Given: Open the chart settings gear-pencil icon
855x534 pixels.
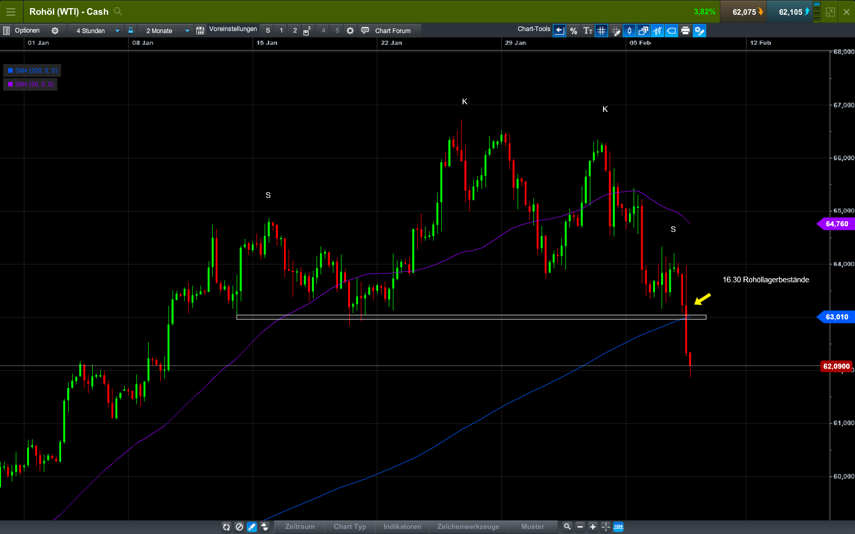Looking at the screenshot, I should coord(699,31).
